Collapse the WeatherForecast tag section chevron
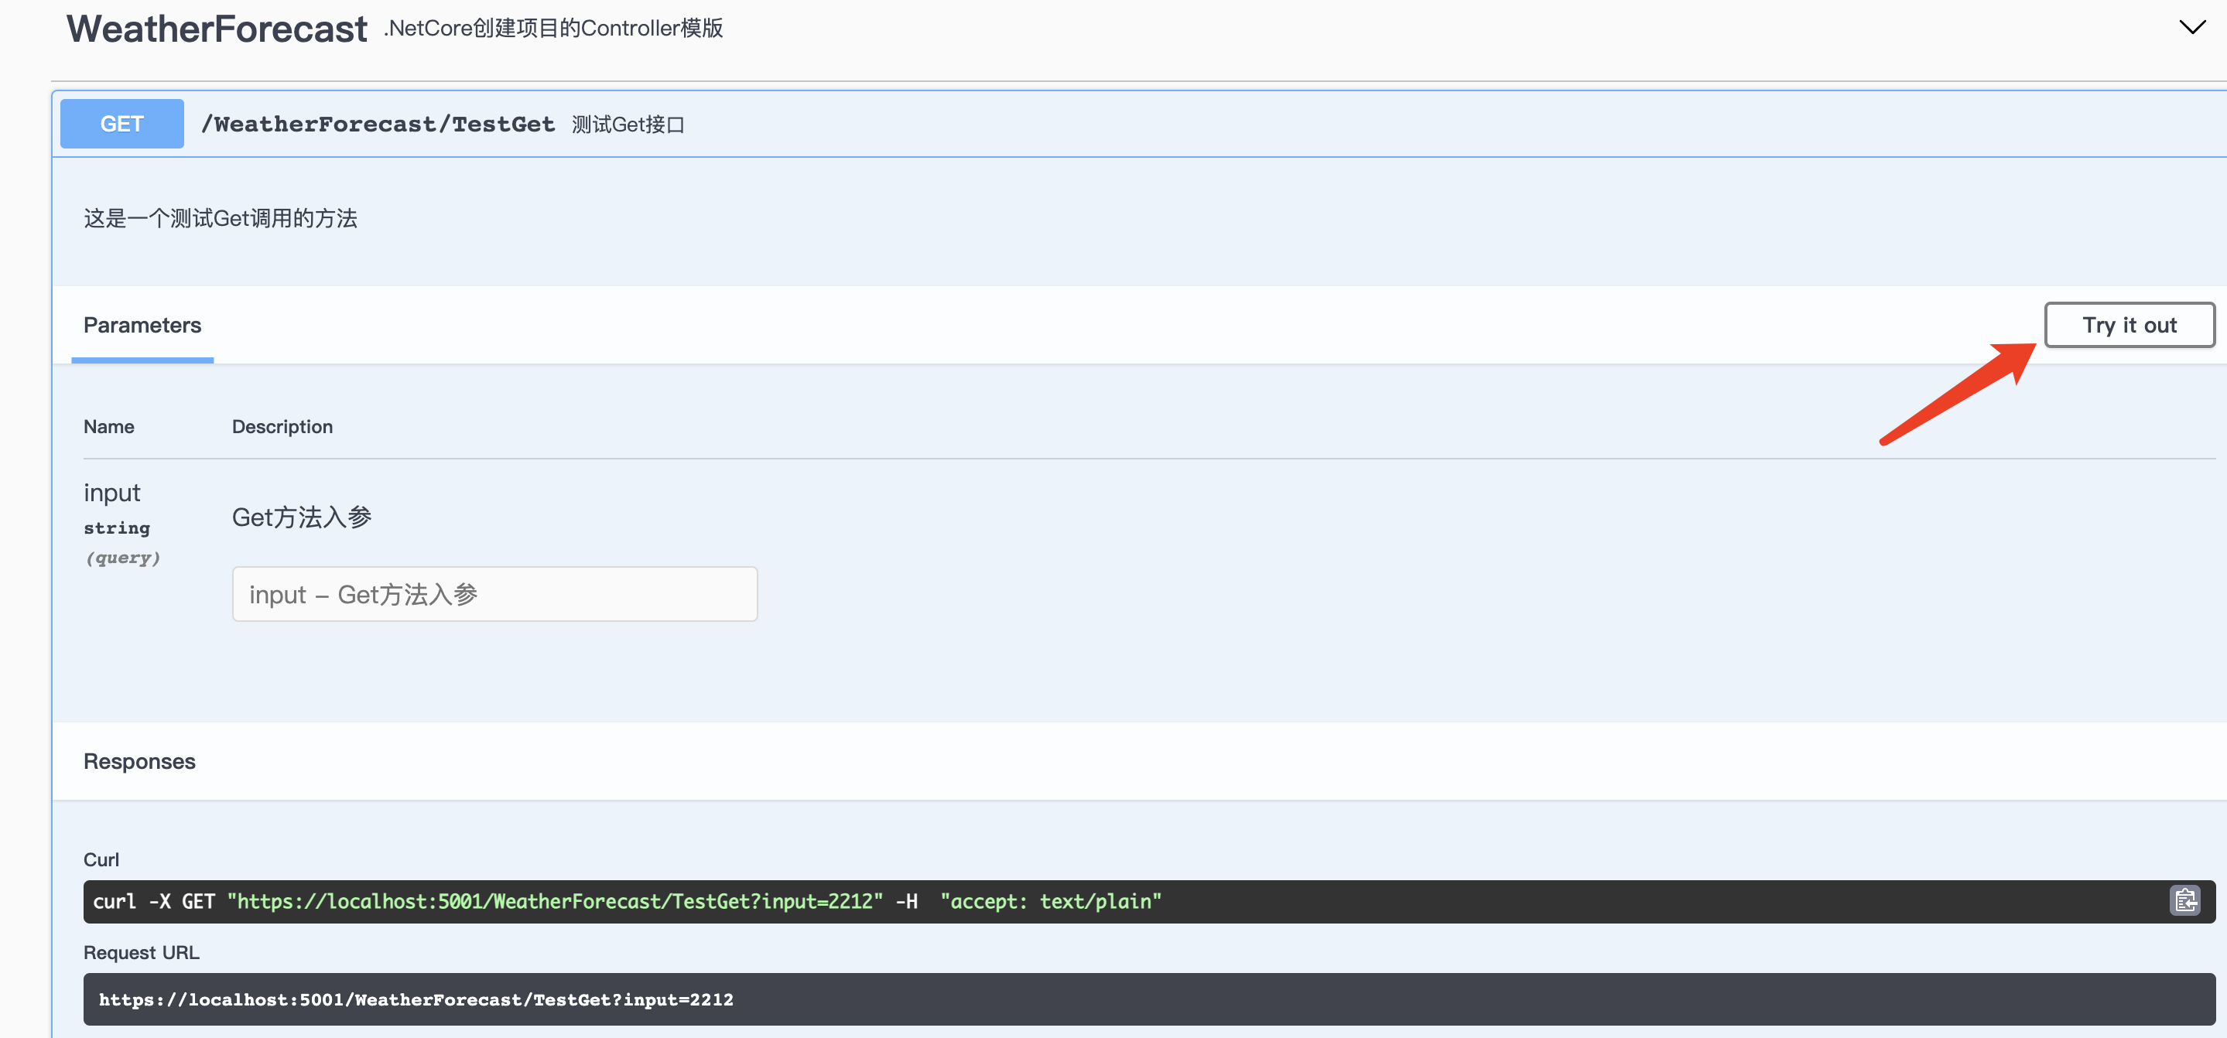The image size is (2227, 1038). pyautogui.click(x=2191, y=28)
